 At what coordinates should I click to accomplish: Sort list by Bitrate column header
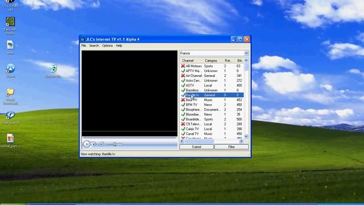[239, 60]
